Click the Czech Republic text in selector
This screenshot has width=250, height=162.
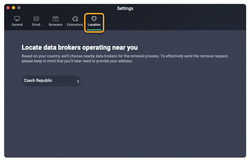[38, 80]
